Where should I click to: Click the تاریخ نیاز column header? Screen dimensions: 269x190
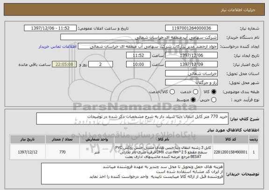28,139
